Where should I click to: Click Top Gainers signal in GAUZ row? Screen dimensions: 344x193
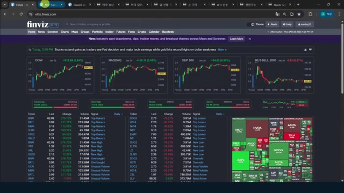tap(98, 138)
